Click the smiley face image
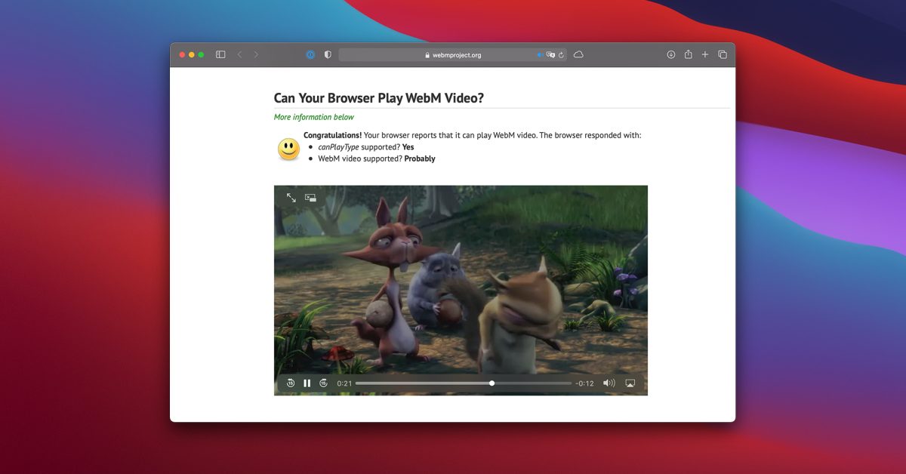 [288, 149]
